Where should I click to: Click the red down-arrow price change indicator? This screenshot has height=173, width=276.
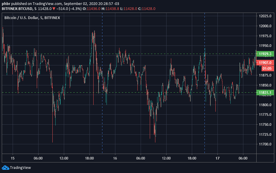tap(54, 9)
